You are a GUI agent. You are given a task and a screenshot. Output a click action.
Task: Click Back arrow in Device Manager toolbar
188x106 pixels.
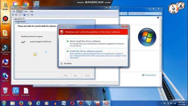point(13,15)
